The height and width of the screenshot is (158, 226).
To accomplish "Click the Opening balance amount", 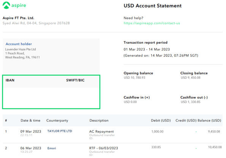I will [x=134, y=78].
